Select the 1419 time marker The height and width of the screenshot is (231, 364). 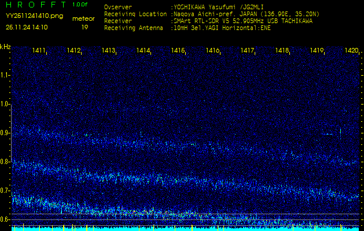point(317,51)
